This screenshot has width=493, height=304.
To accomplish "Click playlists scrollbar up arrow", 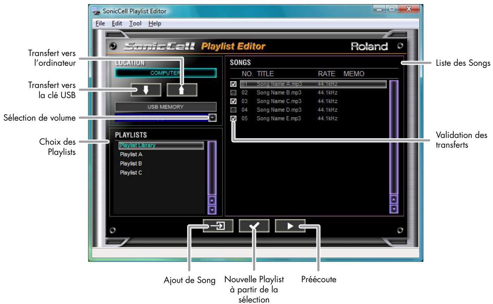I will (x=212, y=201).
